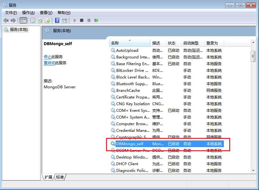259x190 pixels.
Task: Stop the service with the square icon
Action: (x=82, y=20)
